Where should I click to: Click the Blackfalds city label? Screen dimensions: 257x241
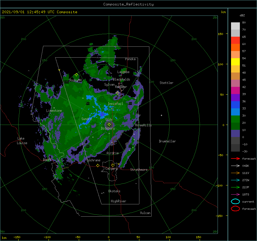tap(121, 79)
